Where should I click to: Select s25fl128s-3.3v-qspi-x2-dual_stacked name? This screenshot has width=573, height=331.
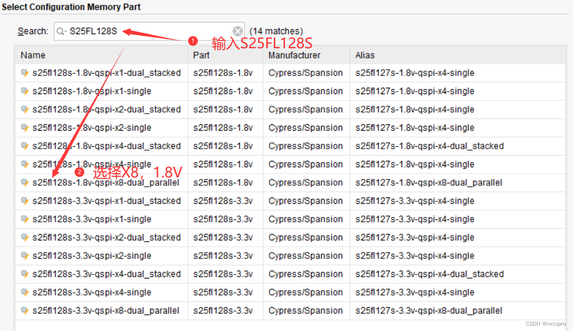tap(106, 237)
